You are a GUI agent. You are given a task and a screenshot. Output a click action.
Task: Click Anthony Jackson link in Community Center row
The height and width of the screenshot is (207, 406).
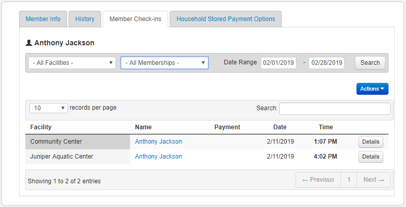click(158, 142)
